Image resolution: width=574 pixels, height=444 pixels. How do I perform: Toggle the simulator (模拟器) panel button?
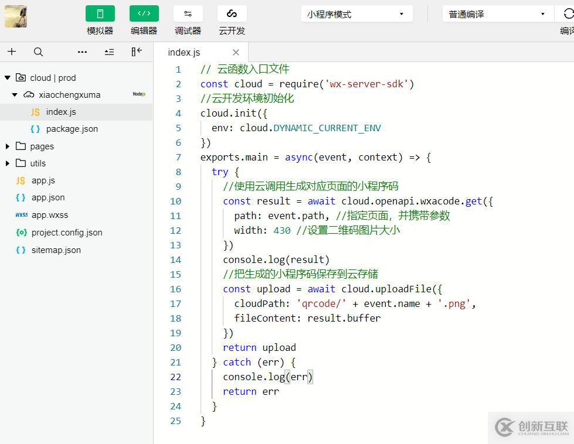(x=100, y=14)
